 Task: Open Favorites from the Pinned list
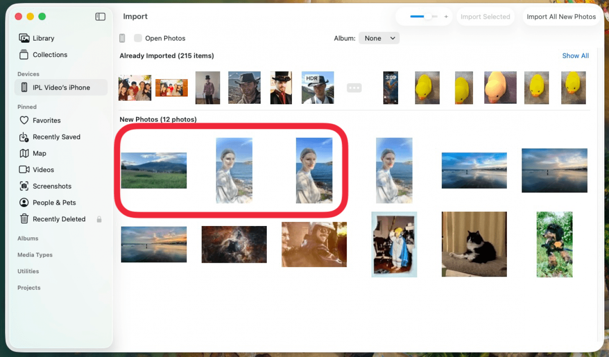pyautogui.click(x=46, y=121)
